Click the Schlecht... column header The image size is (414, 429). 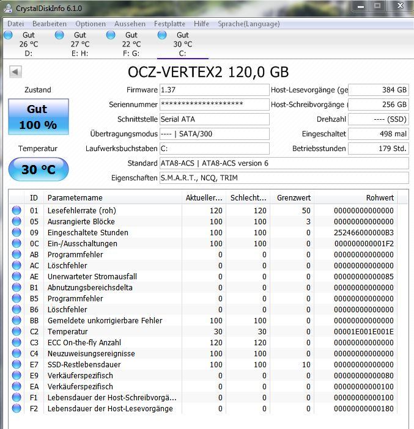click(x=248, y=197)
